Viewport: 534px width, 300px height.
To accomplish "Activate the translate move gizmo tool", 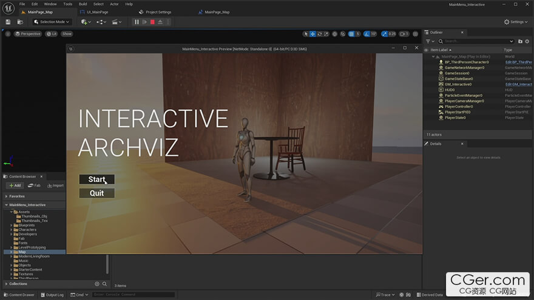I will [x=313, y=34].
